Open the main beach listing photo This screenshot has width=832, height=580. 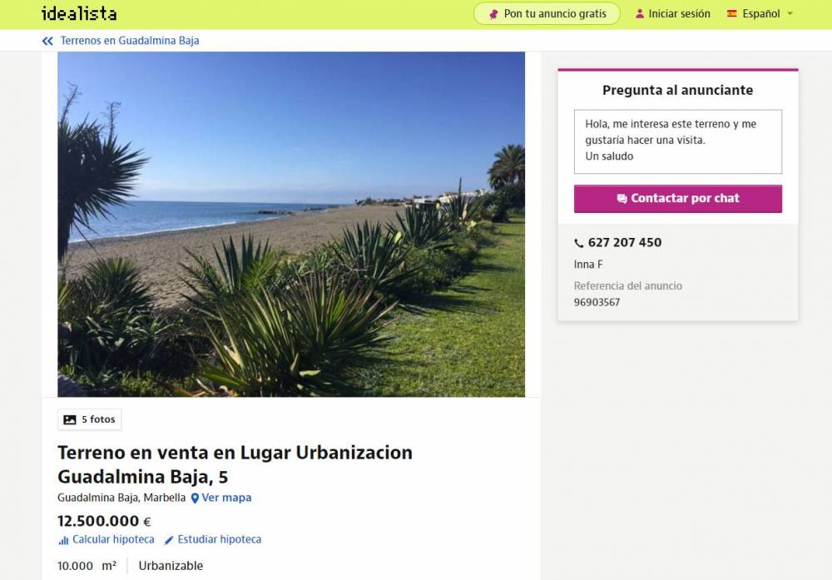click(291, 224)
